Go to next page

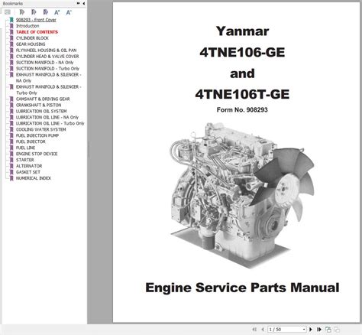(311, 330)
